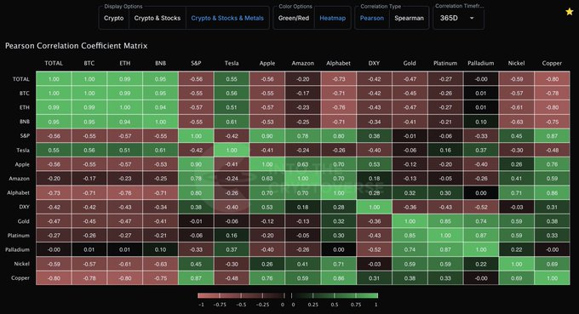
Task: Click the Copper row label
Action: click(20, 278)
